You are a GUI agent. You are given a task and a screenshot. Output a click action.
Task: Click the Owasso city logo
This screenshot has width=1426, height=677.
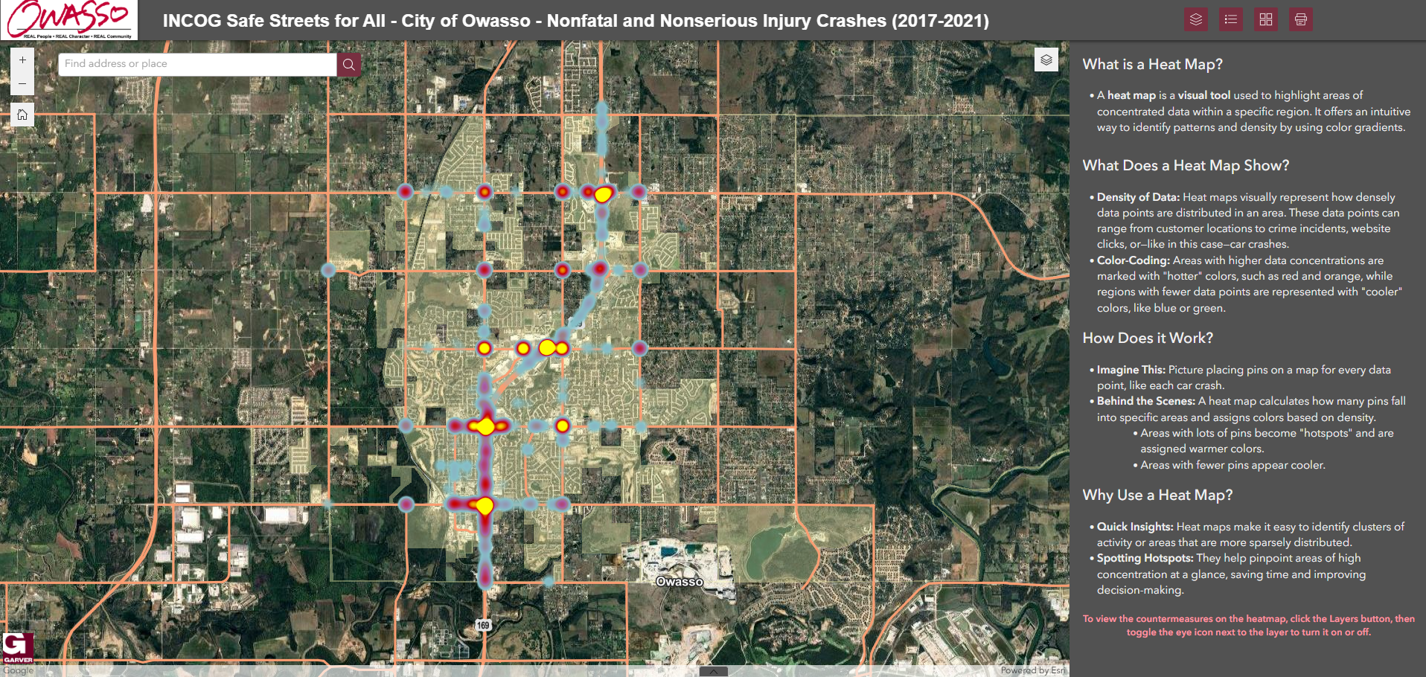[x=69, y=20]
